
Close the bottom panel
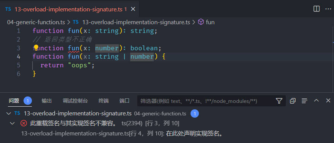coord(328,101)
